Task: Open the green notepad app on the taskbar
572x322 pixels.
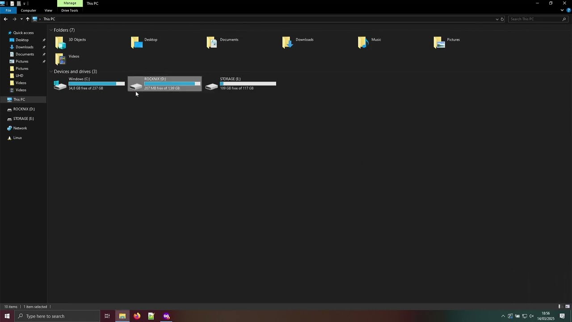Action: (x=151, y=316)
